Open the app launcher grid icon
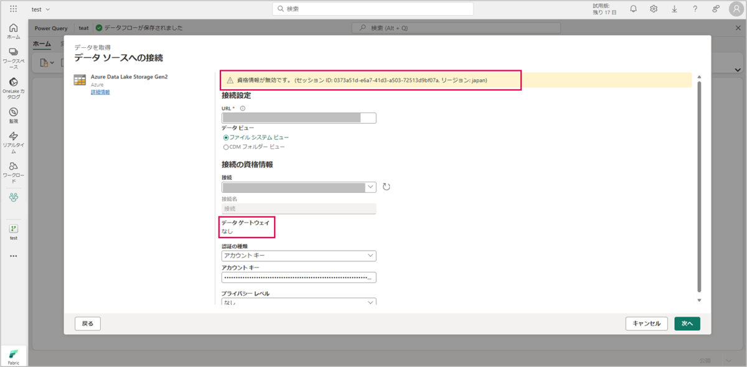747x367 pixels. click(13, 9)
